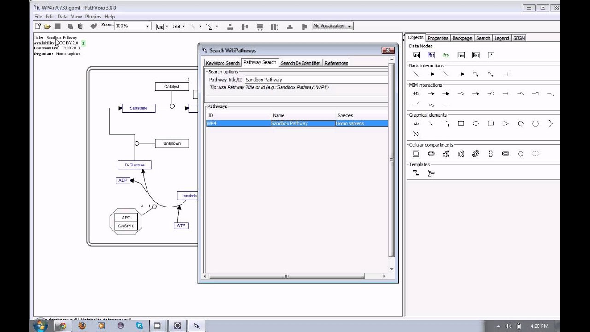
Task: Open the Skype icon in the taskbar
Action: 139,326
